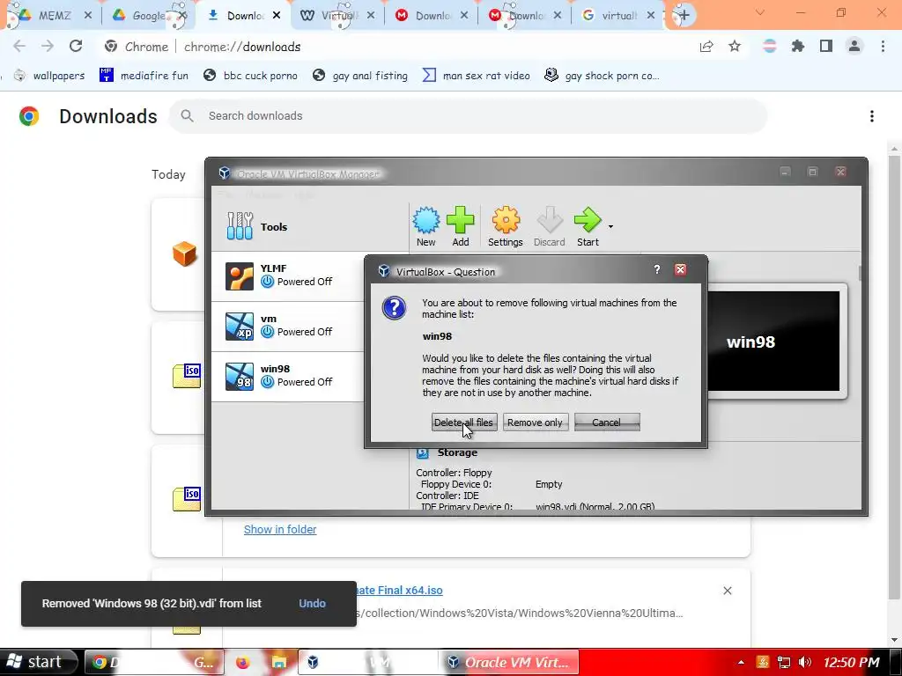
Task: Open the Chrome tab search chevron
Action: [760, 12]
